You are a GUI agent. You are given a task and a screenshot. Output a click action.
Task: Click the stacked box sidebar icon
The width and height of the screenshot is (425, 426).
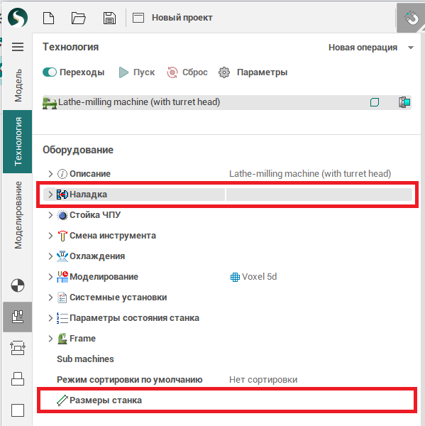coord(18,379)
